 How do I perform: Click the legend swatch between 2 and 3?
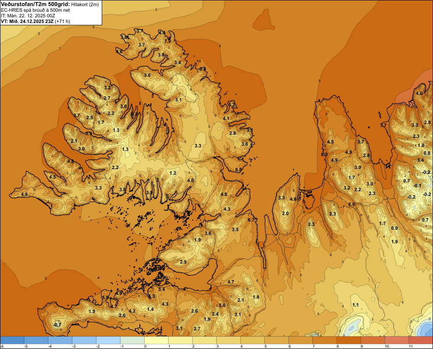tap(204, 340)
